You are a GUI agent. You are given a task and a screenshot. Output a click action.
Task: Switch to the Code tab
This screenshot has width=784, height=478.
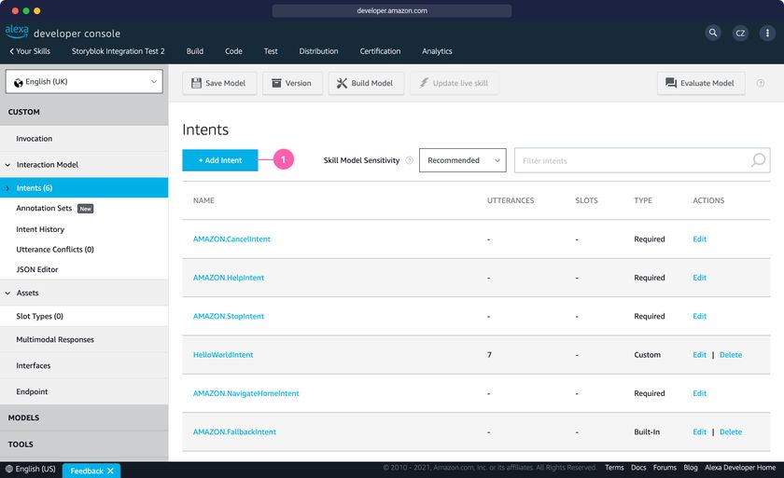click(233, 51)
